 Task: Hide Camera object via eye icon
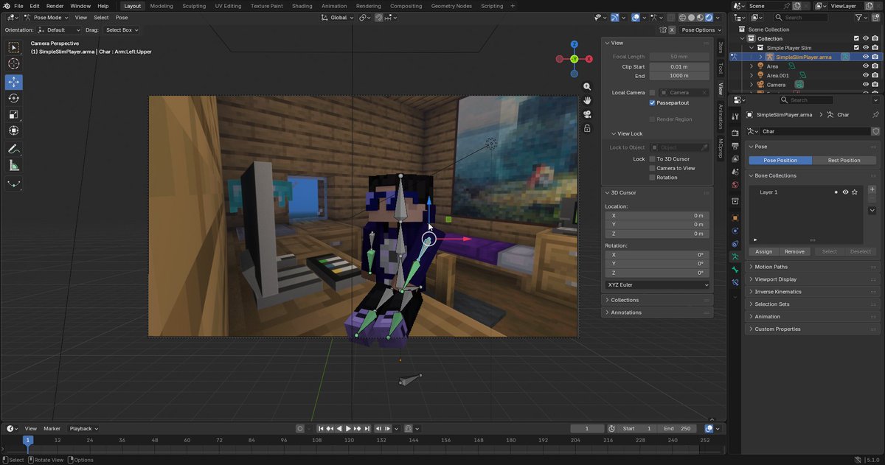point(866,85)
